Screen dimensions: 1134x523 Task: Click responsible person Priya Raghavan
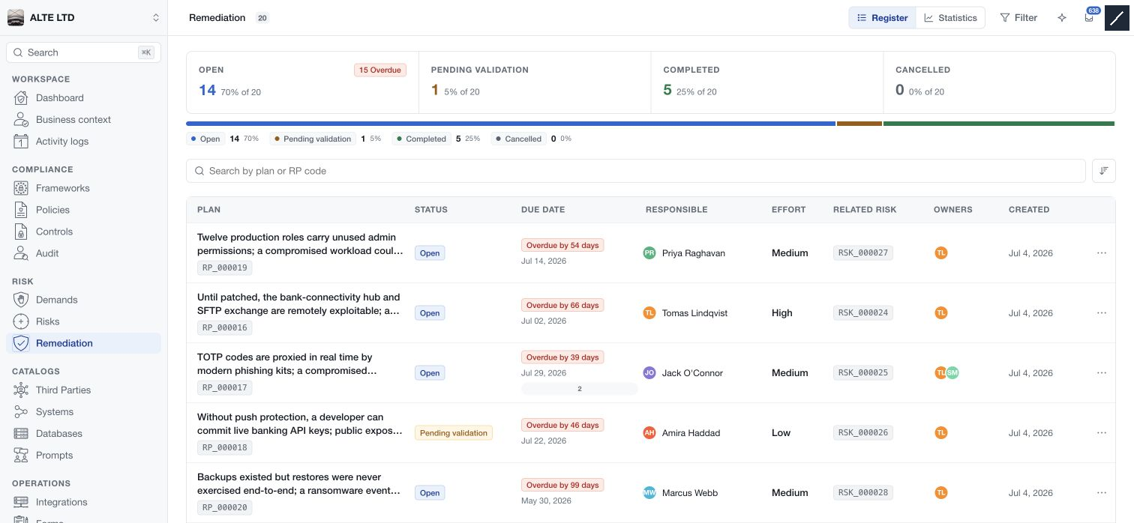point(694,253)
